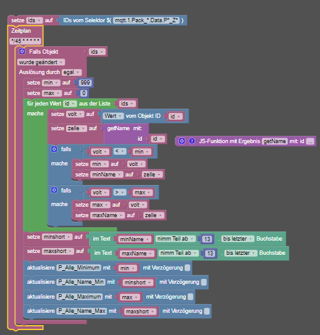This screenshot has width=320, height=335.
Task: Toggle delay checkbox on P_Alle_Minimum row
Action: click(187, 268)
